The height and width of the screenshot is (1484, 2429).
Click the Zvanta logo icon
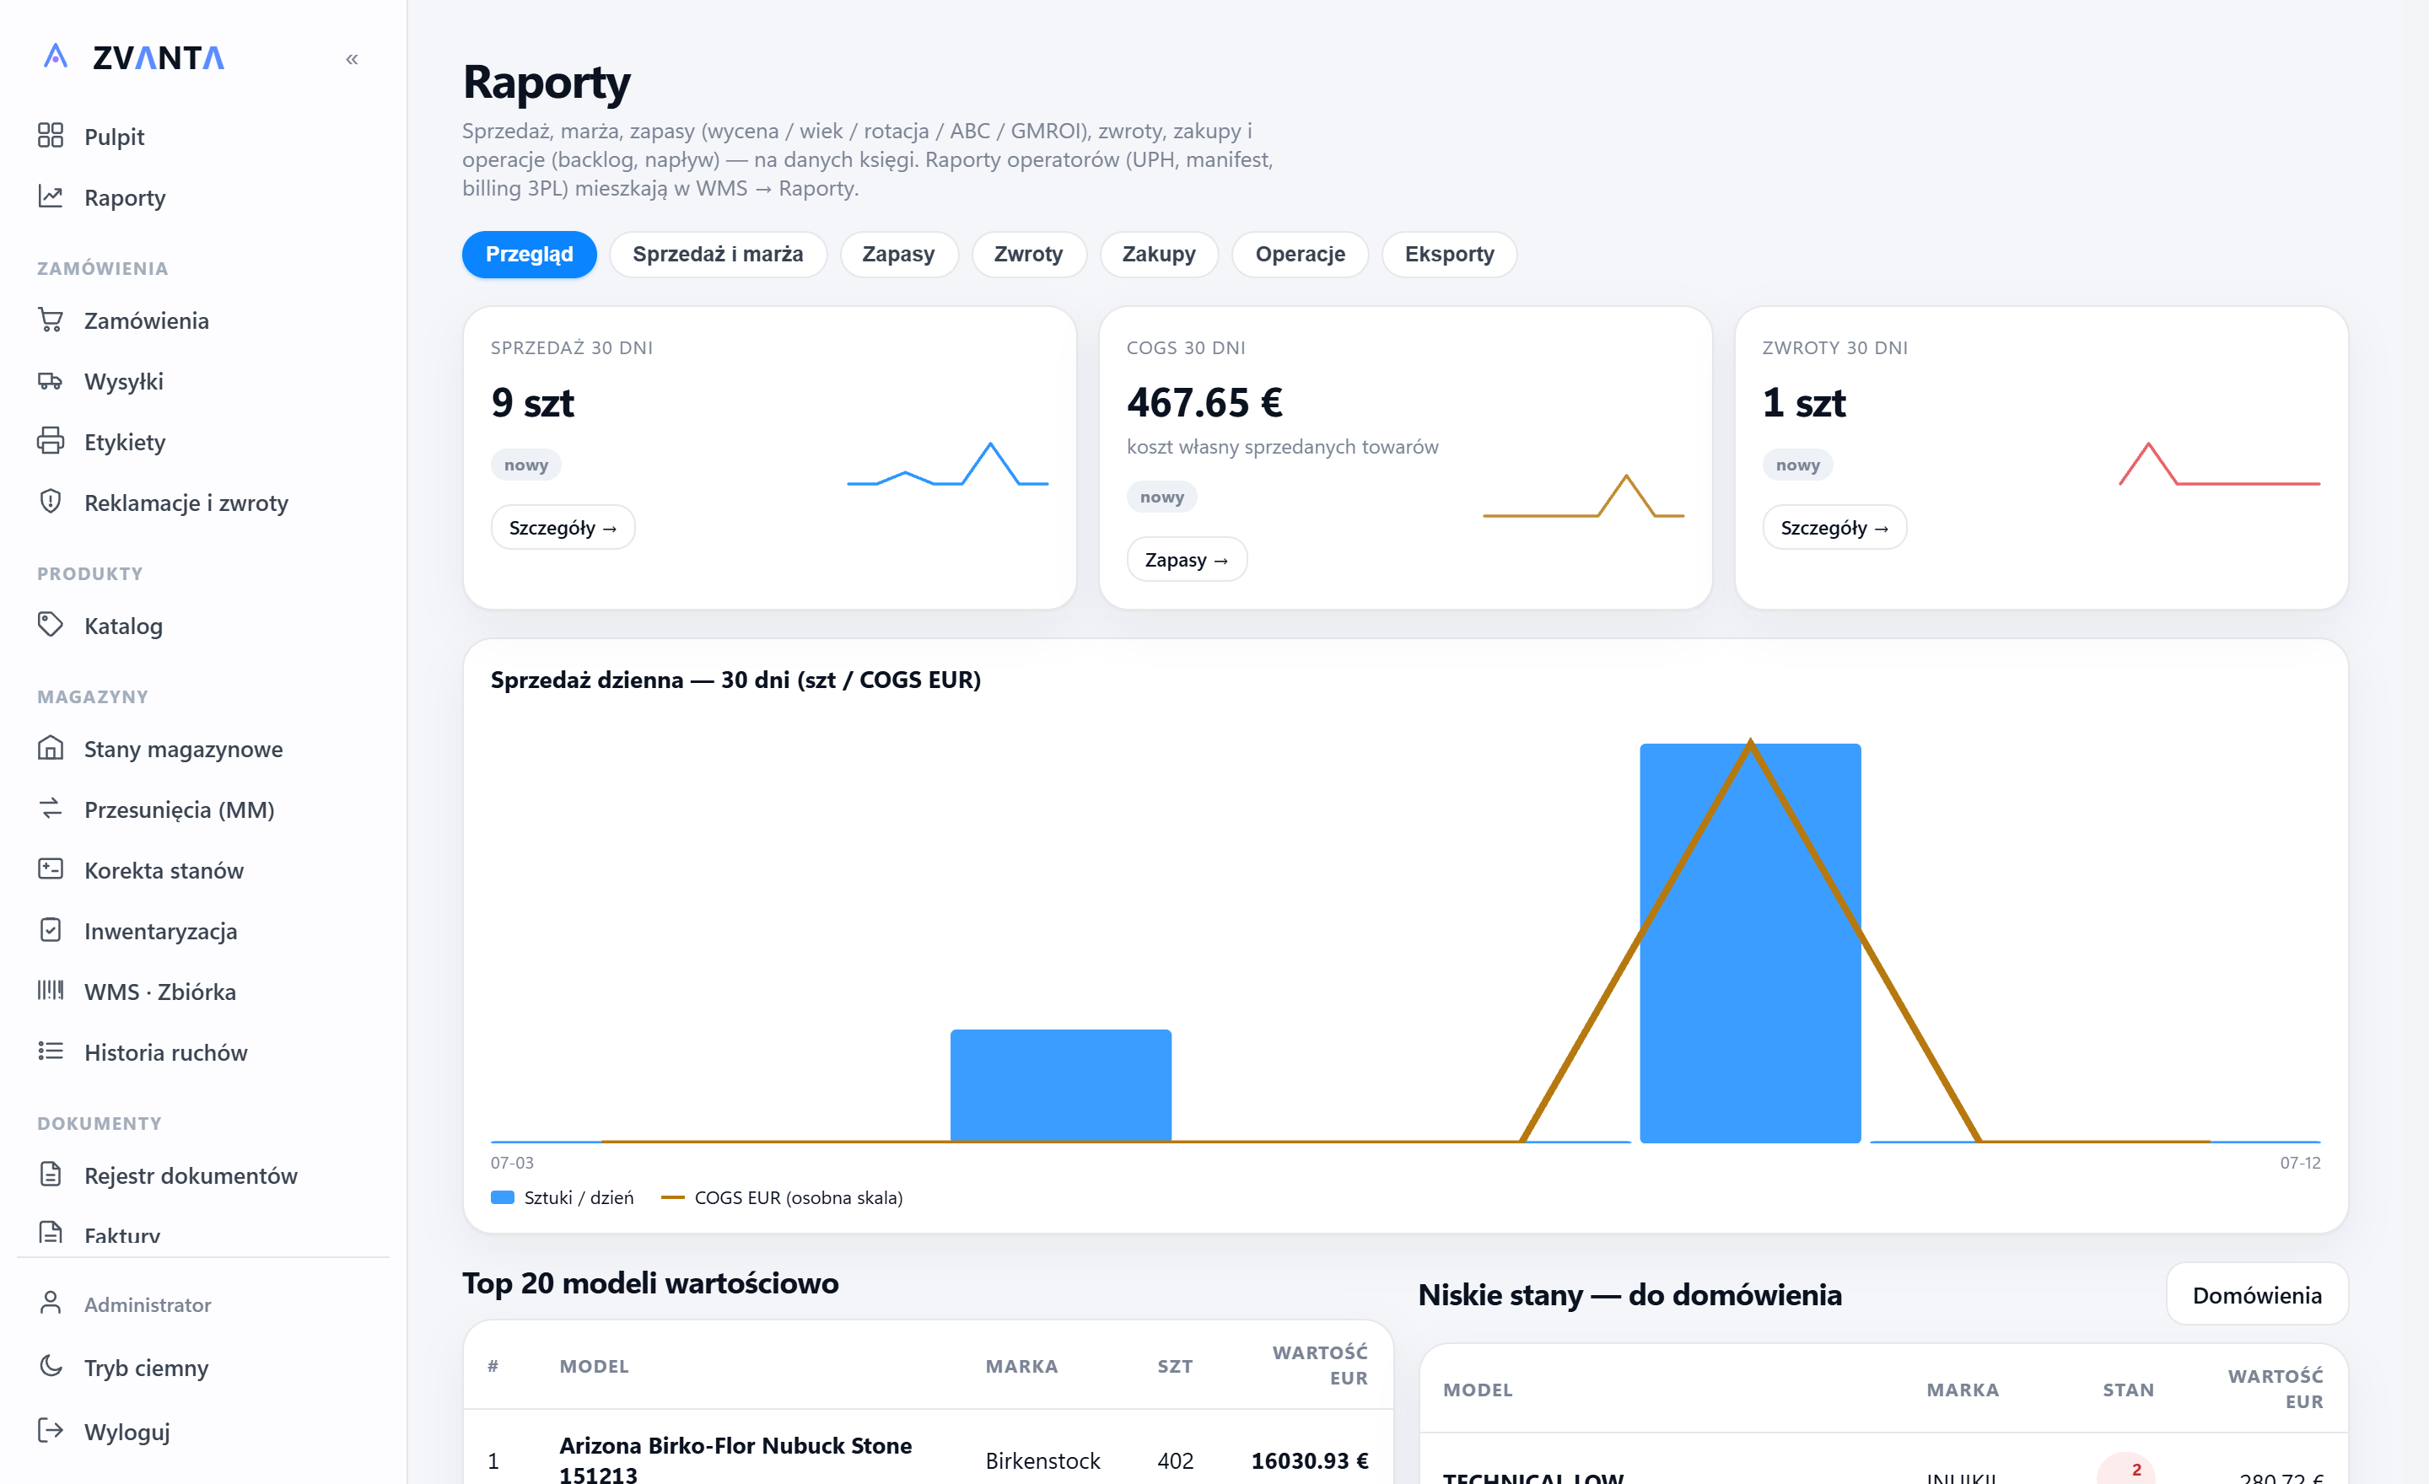coord(57,57)
